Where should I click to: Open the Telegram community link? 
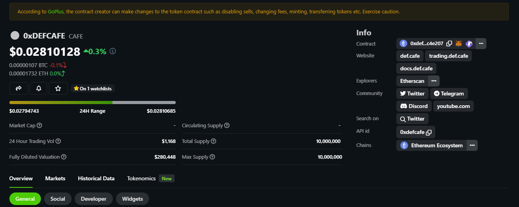pos(449,93)
